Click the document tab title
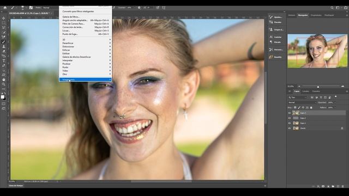 click(29, 13)
